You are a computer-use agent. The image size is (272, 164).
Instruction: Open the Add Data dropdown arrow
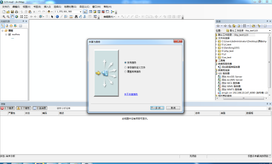(x=52, y=12)
